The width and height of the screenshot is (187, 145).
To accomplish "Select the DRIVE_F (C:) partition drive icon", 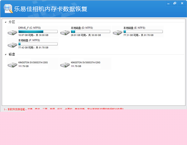I will pyautogui.click(x=12, y=33).
